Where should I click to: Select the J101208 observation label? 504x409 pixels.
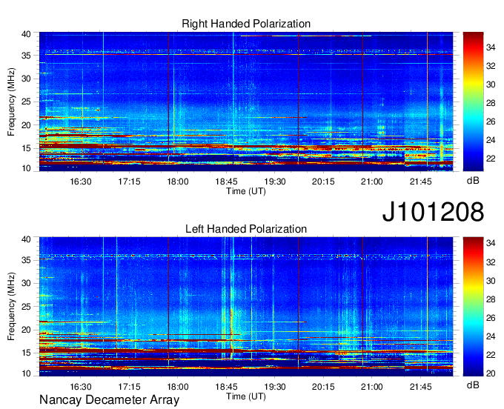click(x=433, y=211)
